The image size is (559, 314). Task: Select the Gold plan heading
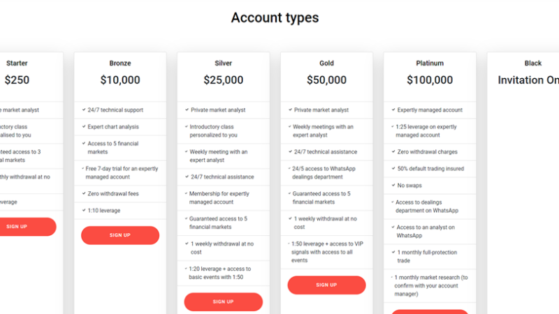coord(326,63)
